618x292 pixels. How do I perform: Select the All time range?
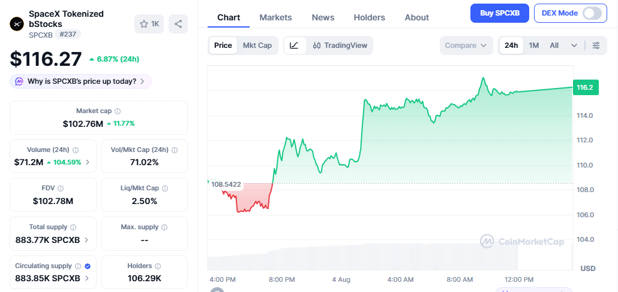(x=554, y=45)
